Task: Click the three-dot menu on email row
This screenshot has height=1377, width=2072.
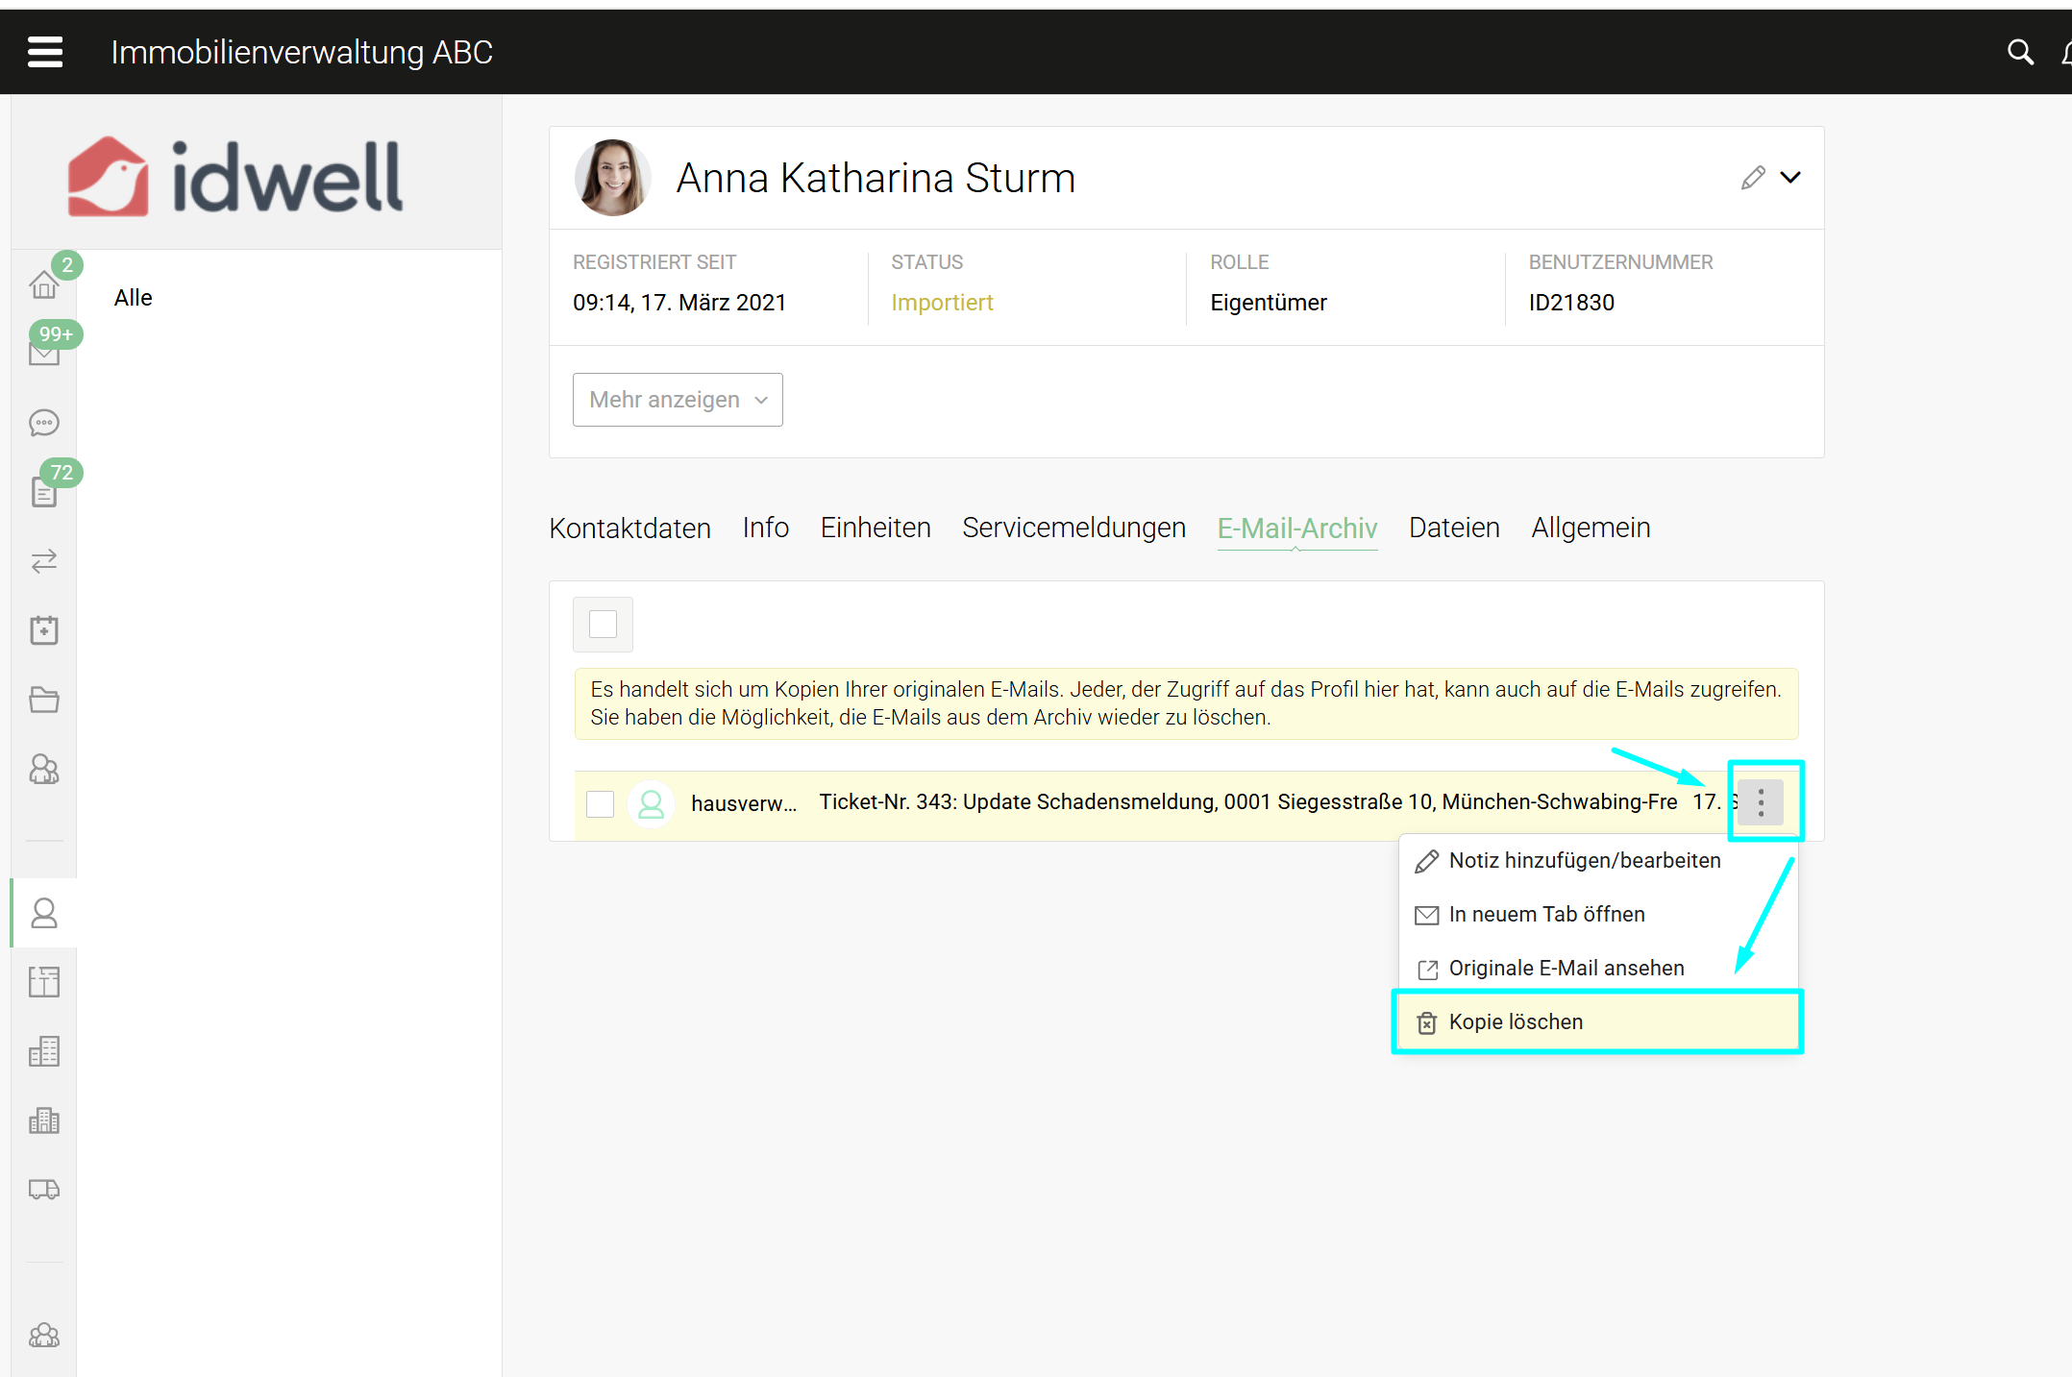Action: [1761, 802]
